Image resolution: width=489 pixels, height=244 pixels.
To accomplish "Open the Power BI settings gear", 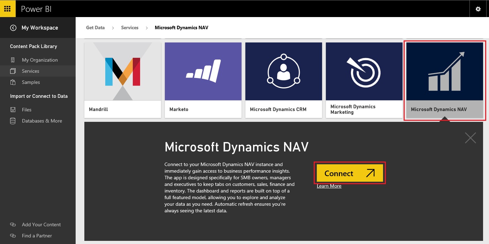I will [478, 8].
